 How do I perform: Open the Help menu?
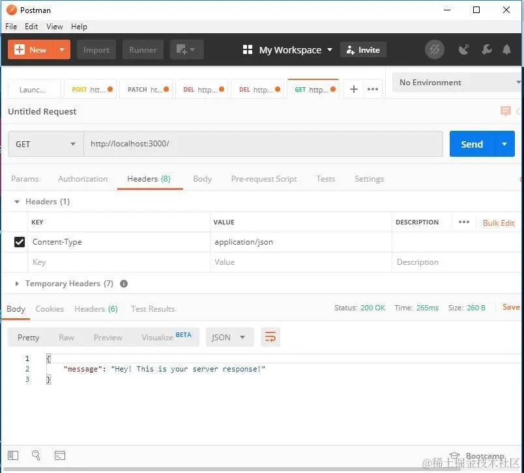click(79, 27)
